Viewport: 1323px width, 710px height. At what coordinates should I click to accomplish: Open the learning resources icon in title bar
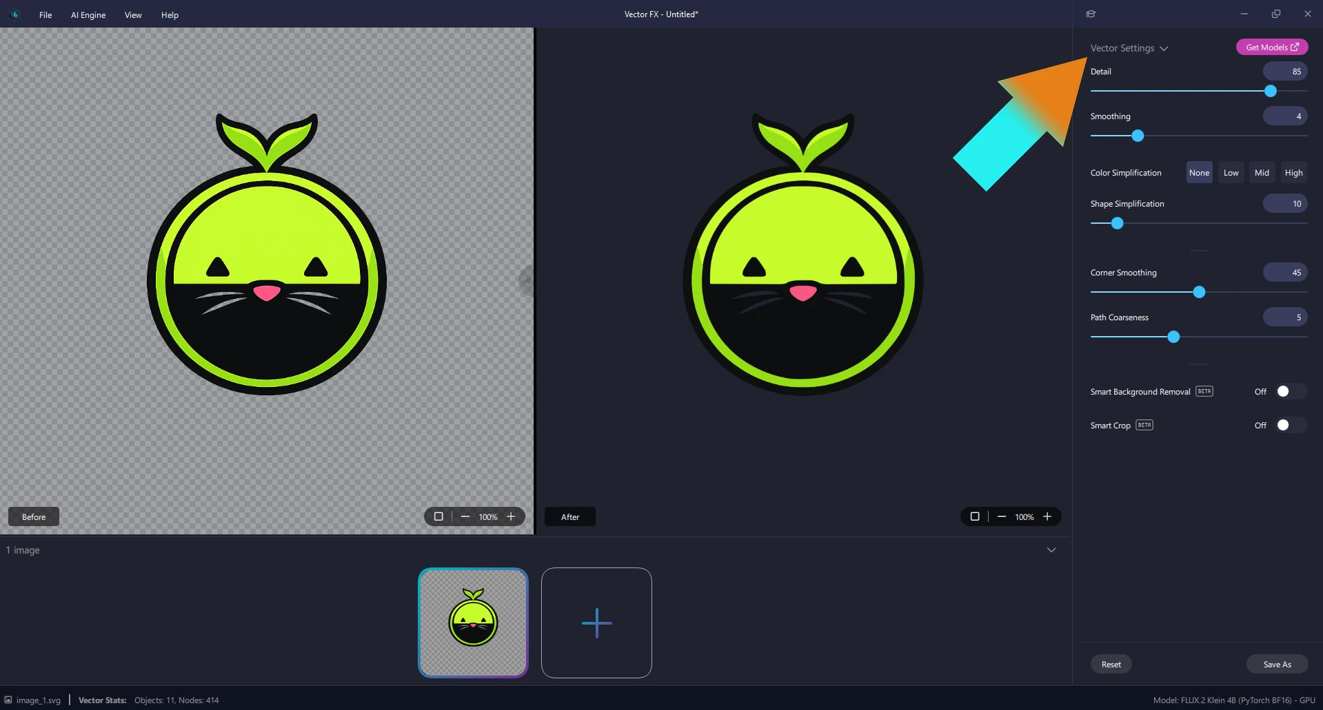pos(1091,14)
